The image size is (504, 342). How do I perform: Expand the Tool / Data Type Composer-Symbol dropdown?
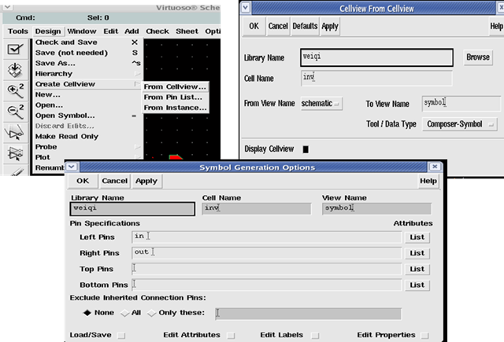click(x=460, y=124)
